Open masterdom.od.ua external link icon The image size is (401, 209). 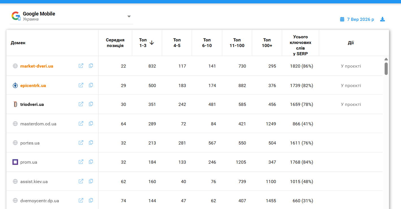coord(81,123)
